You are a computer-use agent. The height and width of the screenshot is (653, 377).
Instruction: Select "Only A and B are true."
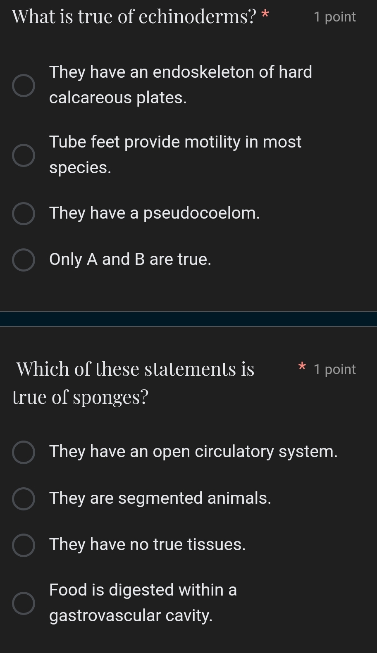[x=24, y=260]
